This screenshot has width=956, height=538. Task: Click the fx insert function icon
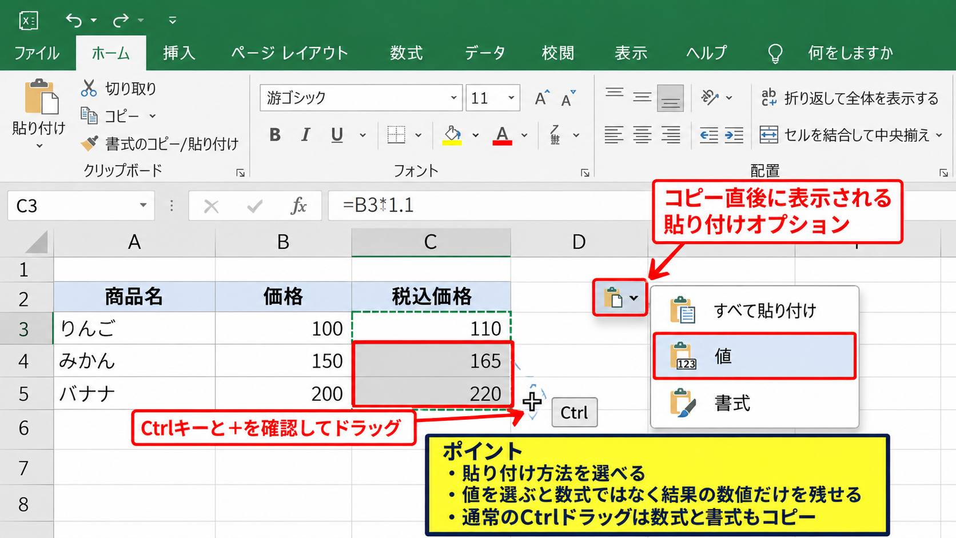point(298,205)
